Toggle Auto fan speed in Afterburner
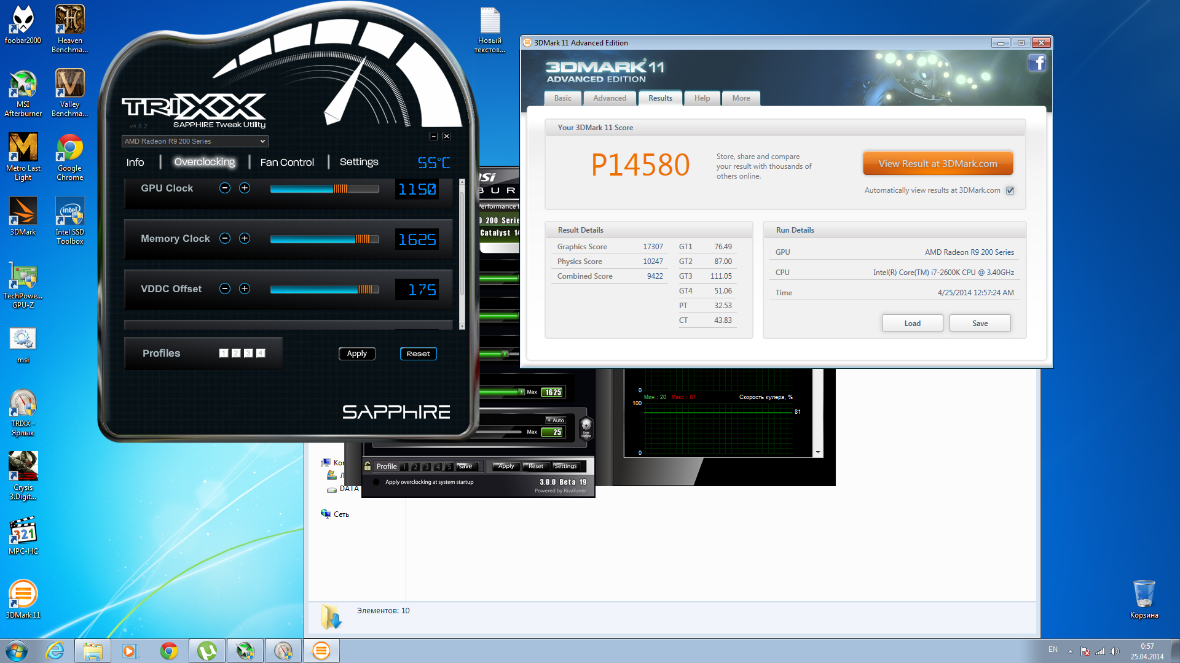1180x663 pixels. click(x=556, y=421)
